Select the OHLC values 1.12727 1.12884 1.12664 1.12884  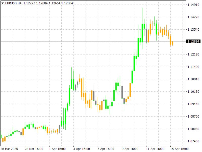pos(48,3)
